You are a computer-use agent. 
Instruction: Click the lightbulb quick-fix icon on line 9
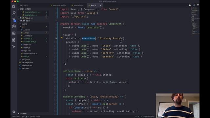[62, 38]
